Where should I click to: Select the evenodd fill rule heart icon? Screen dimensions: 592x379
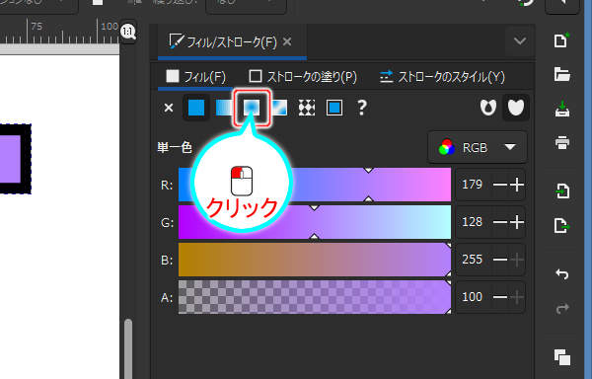pyautogui.click(x=488, y=108)
